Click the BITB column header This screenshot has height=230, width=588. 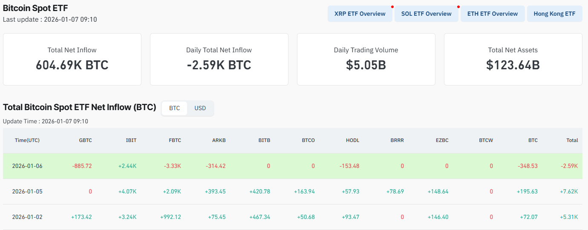click(x=264, y=140)
